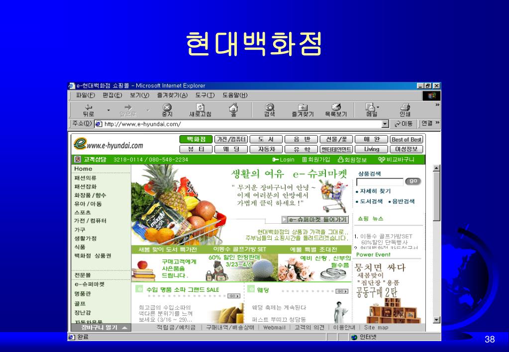Open the forward button history dropdown arrow
This screenshot has width=509, height=352.
148,110
